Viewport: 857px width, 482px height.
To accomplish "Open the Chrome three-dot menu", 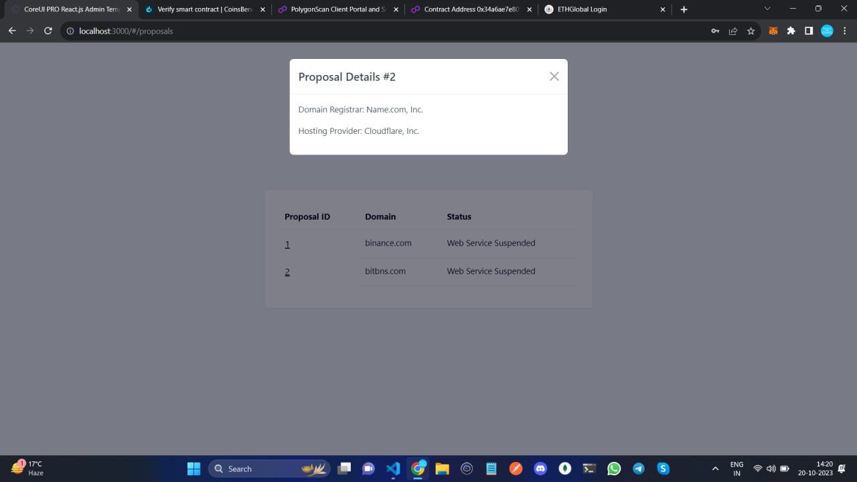I will click(x=844, y=31).
